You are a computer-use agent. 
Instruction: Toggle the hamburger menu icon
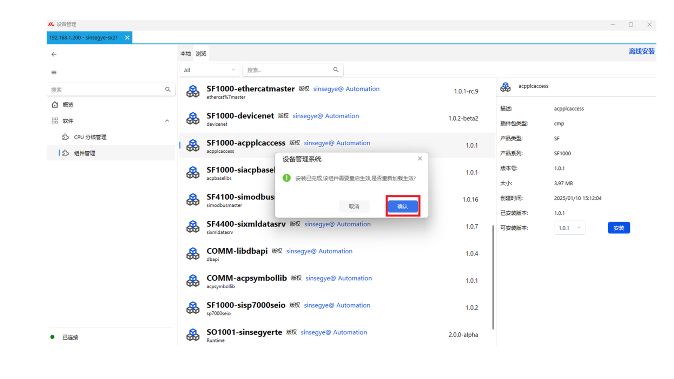tap(54, 73)
